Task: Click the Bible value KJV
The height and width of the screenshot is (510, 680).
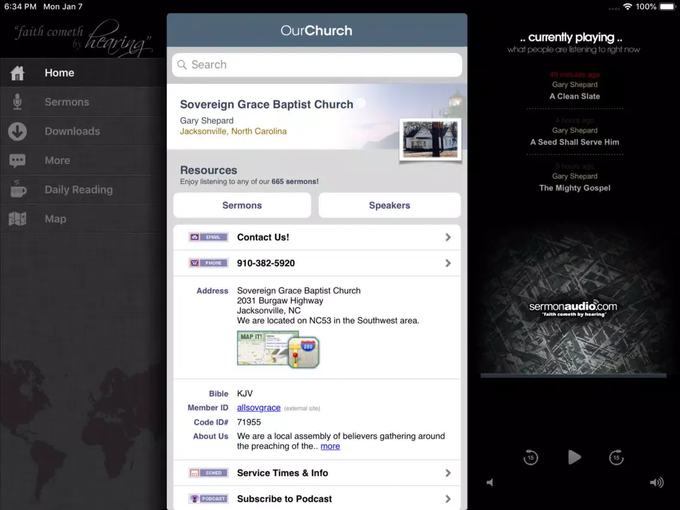Action: tap(245, 393)
